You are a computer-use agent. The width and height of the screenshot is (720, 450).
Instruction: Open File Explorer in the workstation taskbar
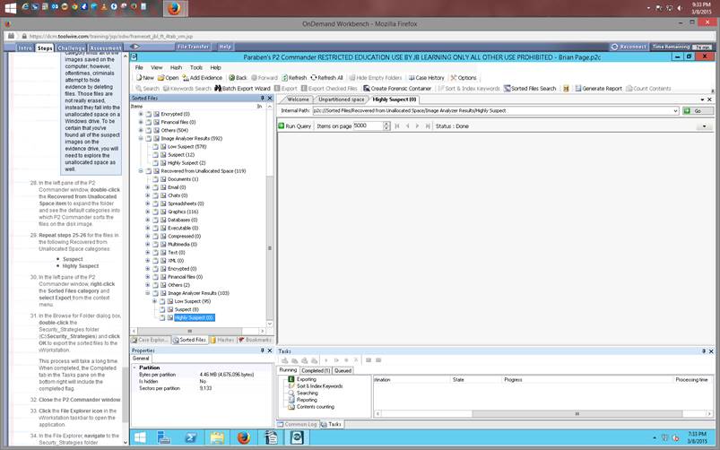click(217, 437)
